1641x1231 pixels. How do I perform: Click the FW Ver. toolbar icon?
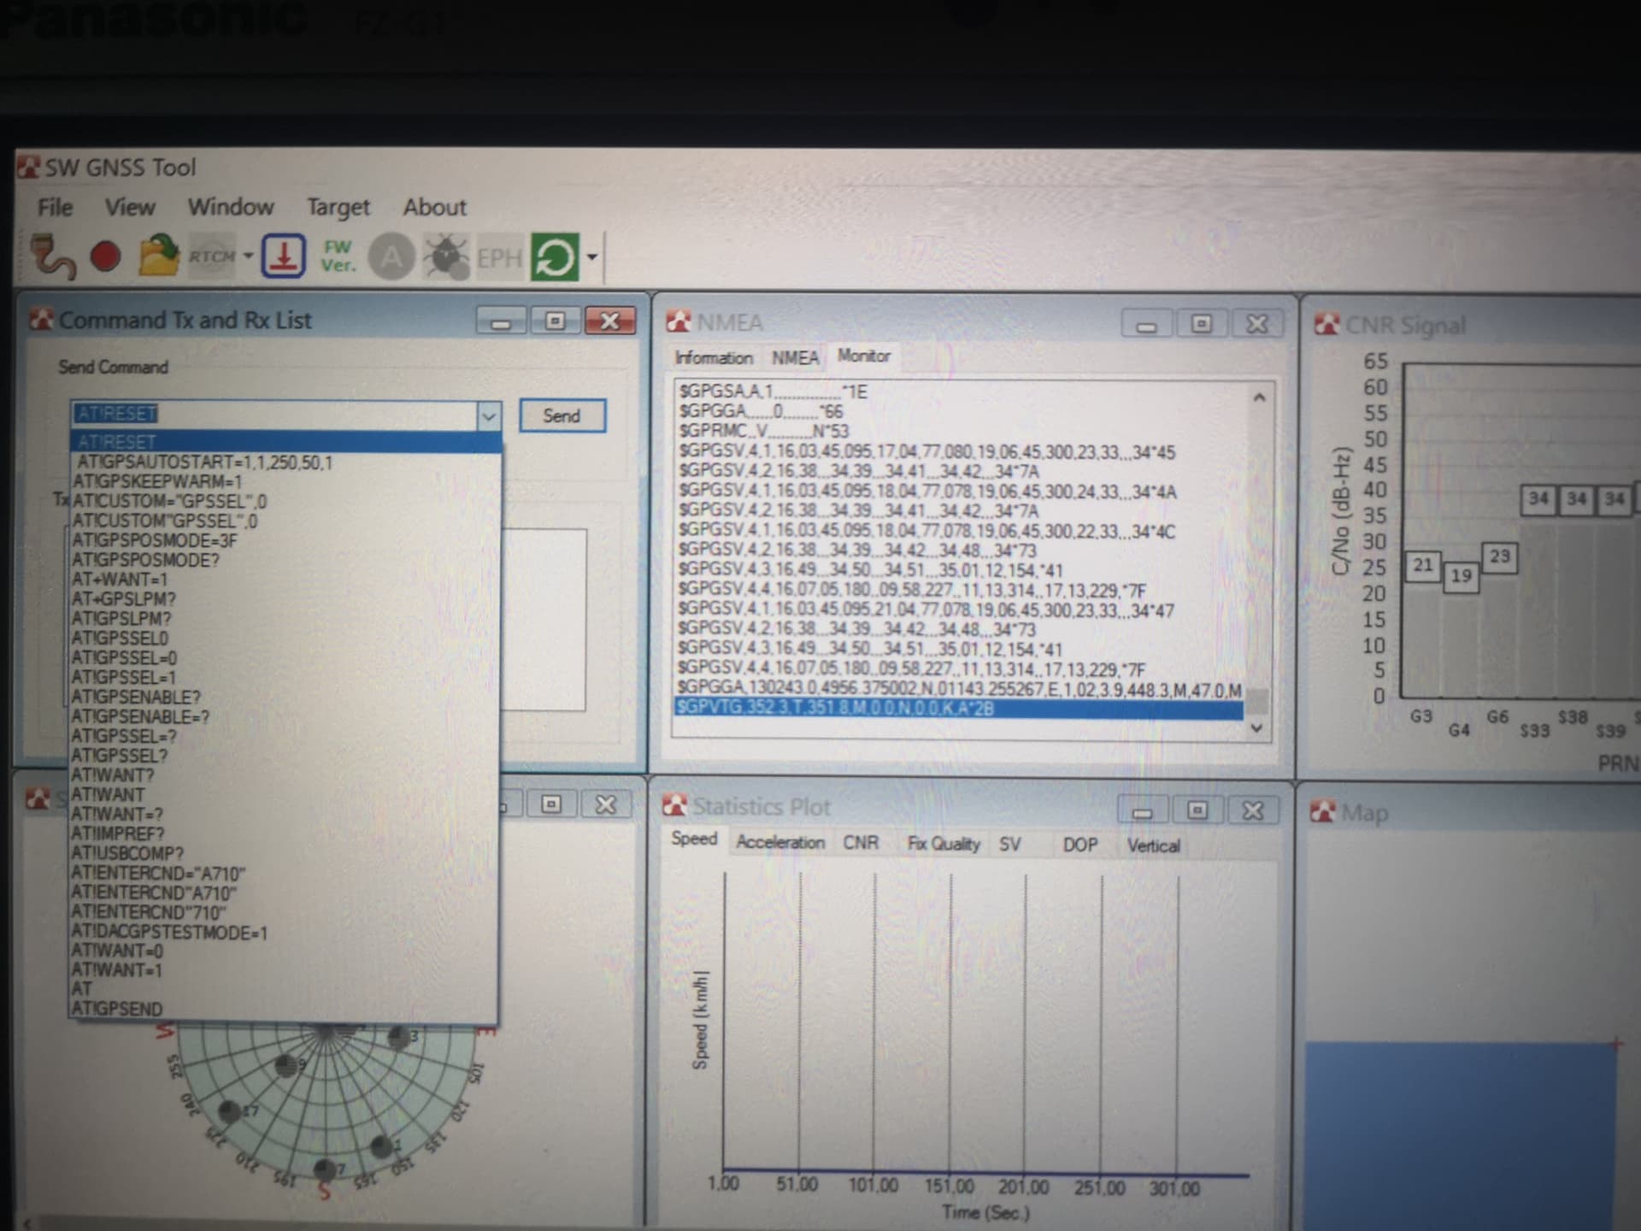tap(338, 256)
